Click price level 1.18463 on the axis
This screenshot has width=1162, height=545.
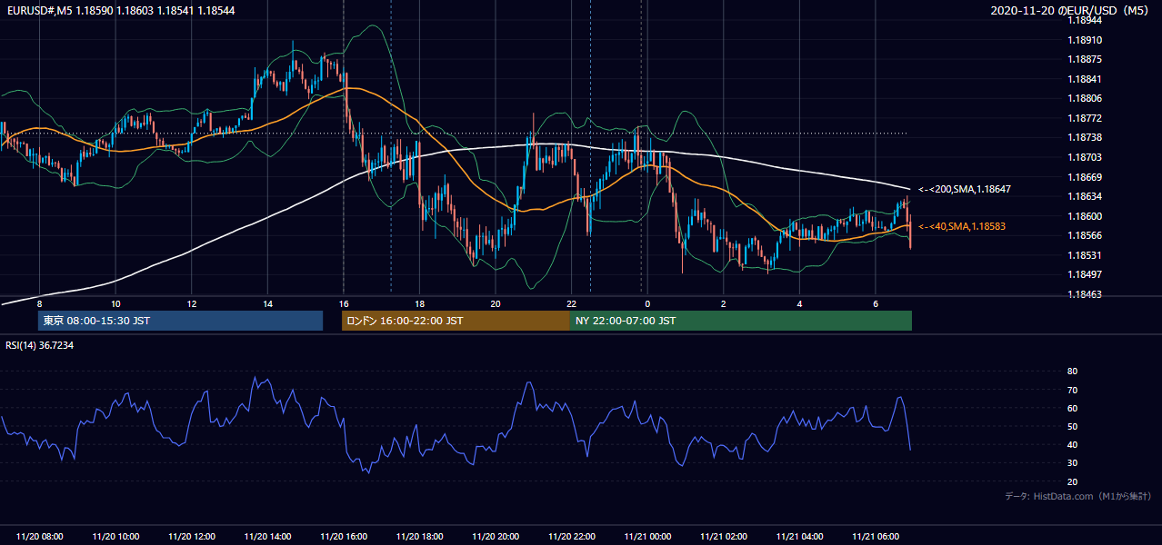(x=1086, y=294)
